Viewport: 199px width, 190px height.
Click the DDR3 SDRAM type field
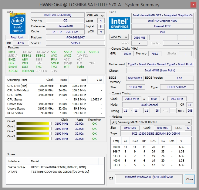pos(177,87)
